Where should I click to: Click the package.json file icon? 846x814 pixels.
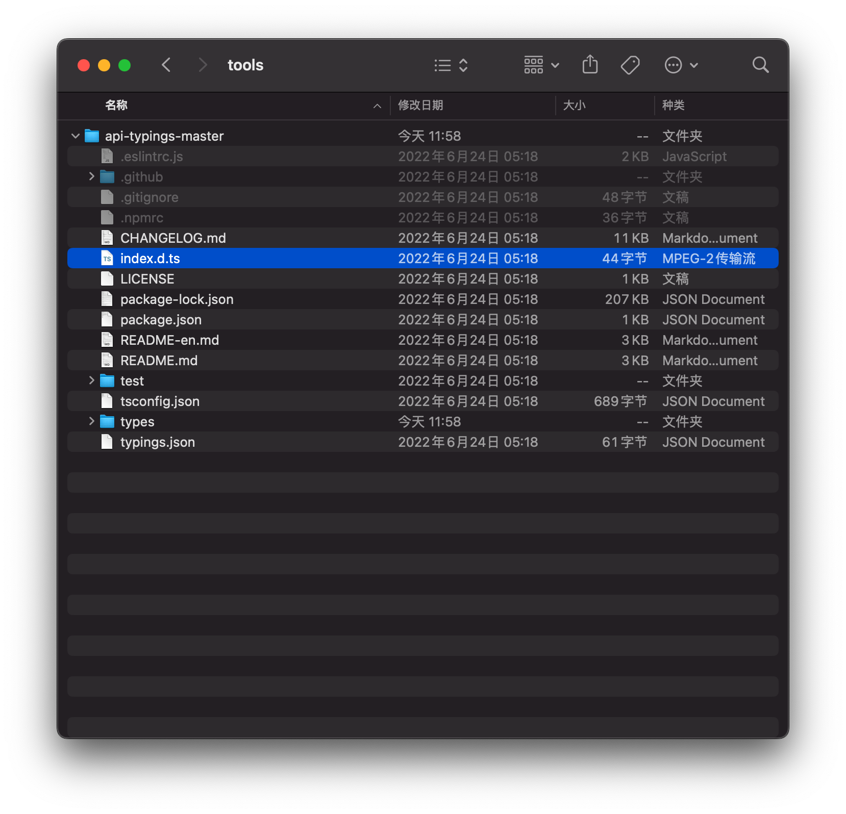tap(107, 319)
